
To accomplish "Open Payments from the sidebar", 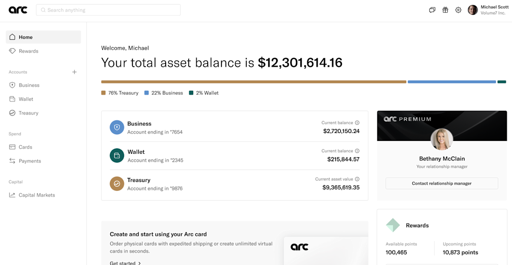I will 30,161.
